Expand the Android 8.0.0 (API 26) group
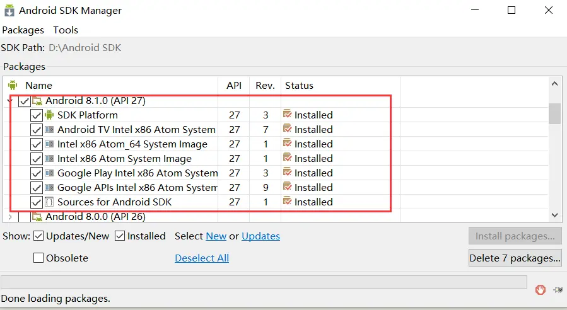 [x=9, y=217]
